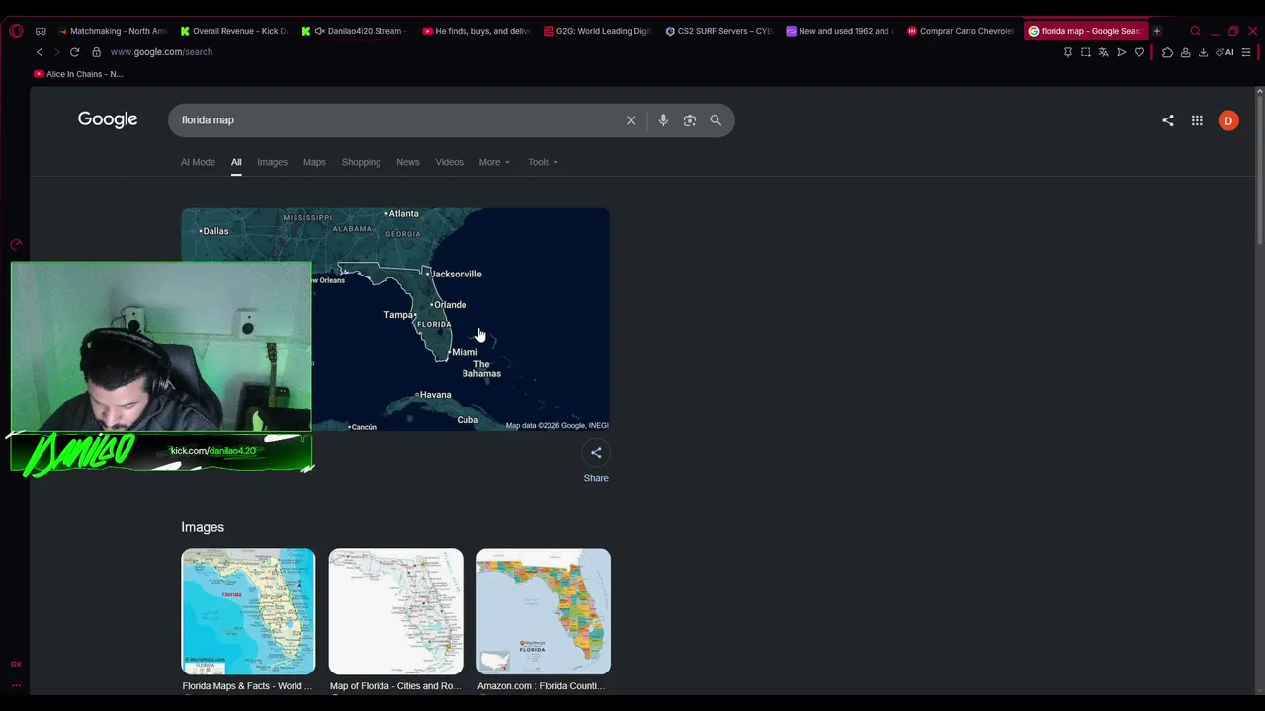Expand the Tools dropdown

pos(543,162)
